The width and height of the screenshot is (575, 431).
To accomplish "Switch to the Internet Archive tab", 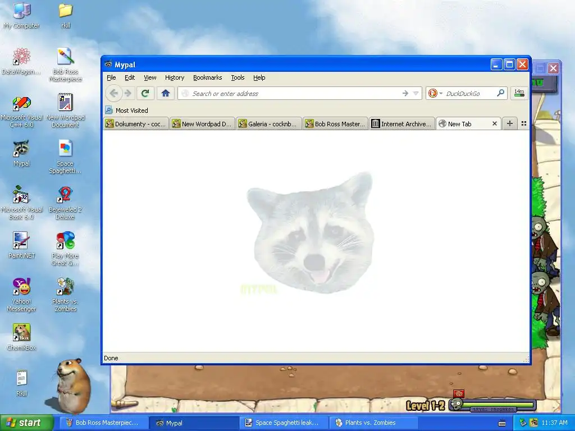I will (x=402, y=124).
